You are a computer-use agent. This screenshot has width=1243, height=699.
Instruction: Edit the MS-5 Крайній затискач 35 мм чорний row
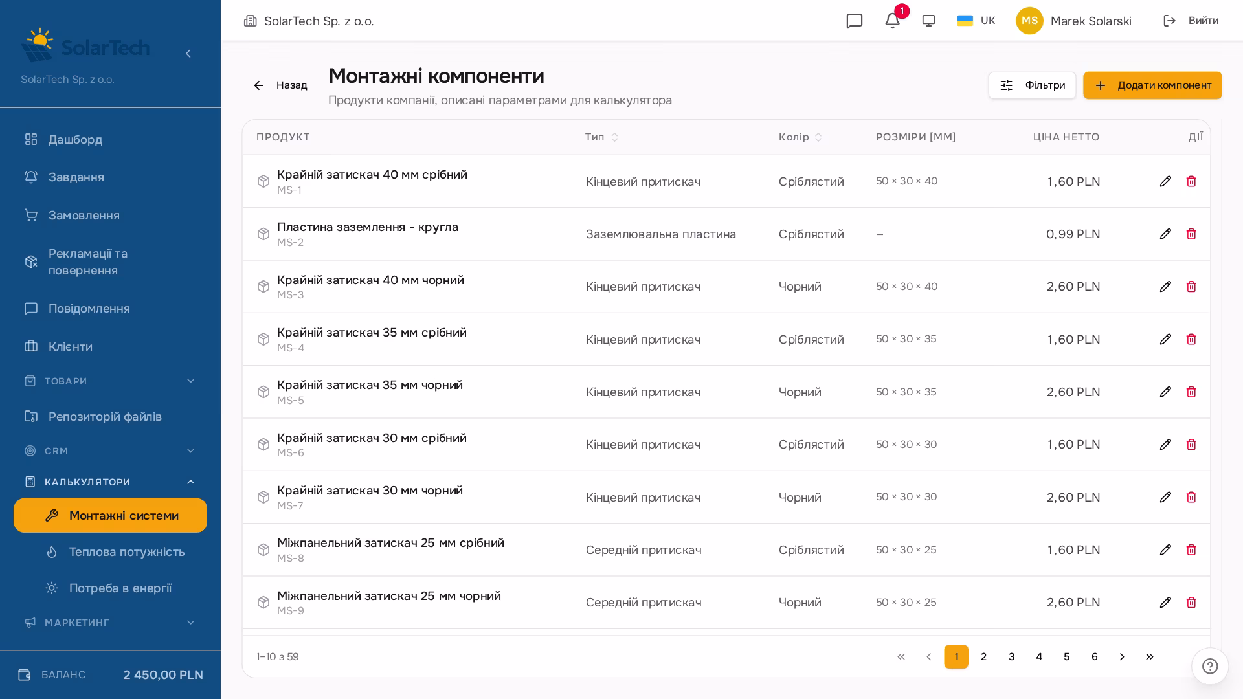[x=1165, y=392]
